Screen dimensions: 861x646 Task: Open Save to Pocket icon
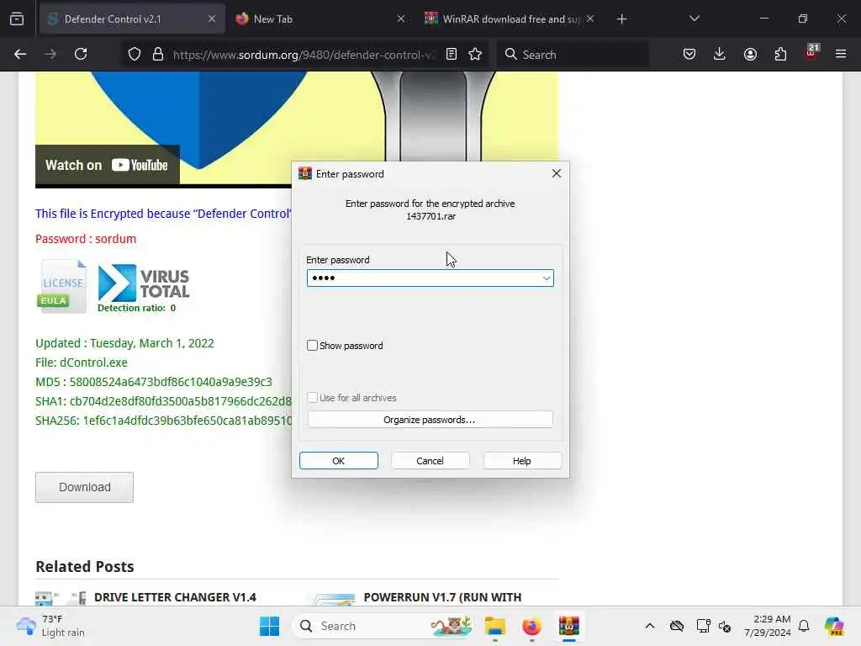pyautogui.click(x=689, y=54)
